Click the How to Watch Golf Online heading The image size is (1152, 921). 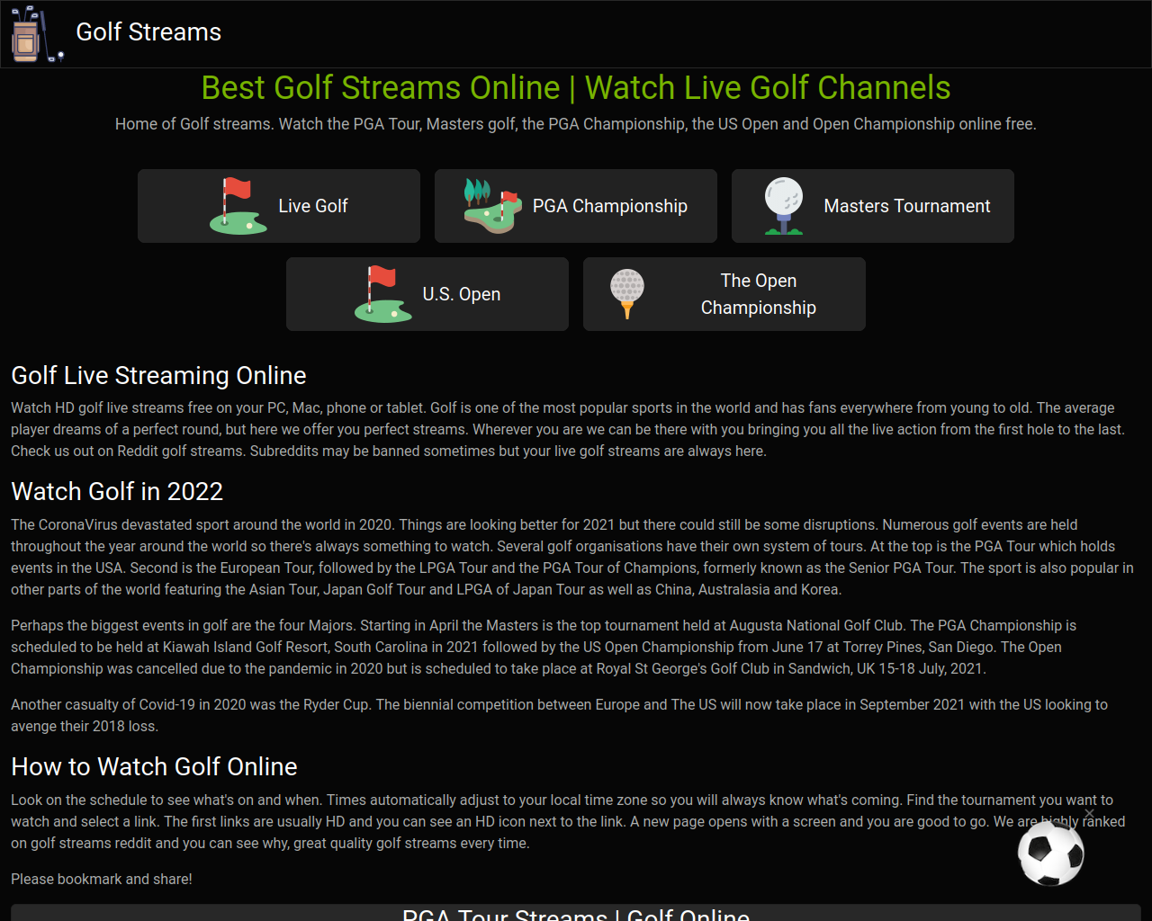[154, 766]
